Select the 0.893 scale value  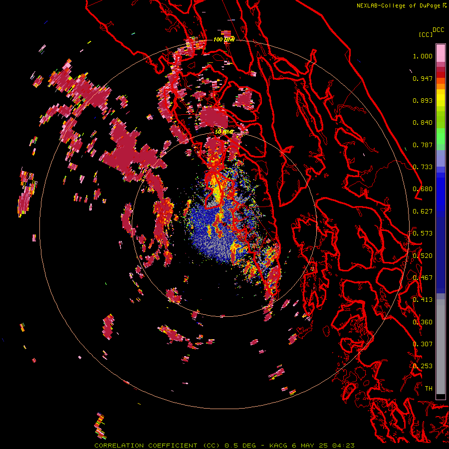point(423,100)
